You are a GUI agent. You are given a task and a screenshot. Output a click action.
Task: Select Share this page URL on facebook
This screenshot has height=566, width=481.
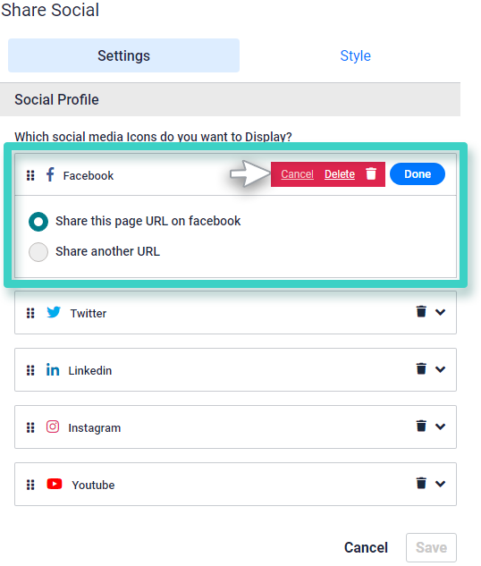click(x=38, y=221)
